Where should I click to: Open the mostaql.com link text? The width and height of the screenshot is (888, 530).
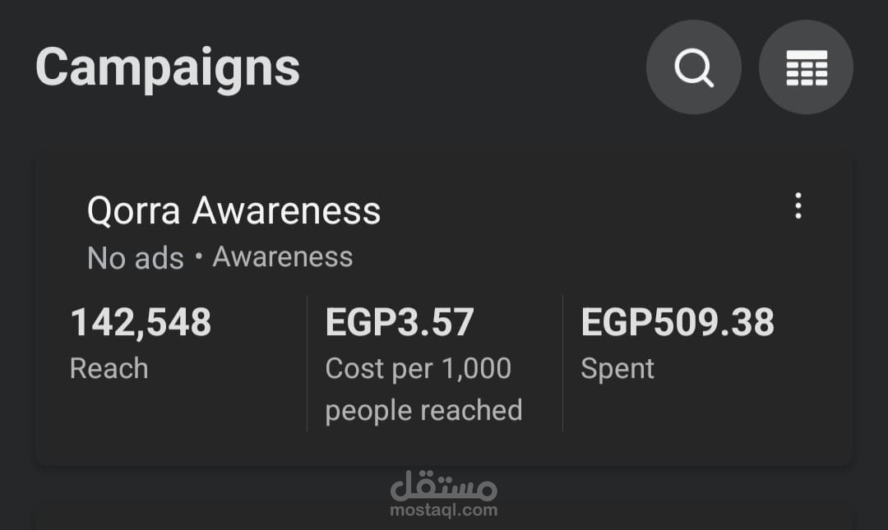coord(444,510)
